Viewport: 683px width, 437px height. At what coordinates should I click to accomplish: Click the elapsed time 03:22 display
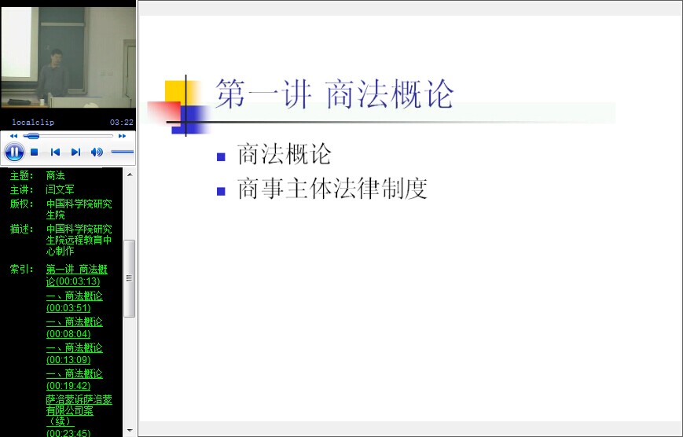[x=122, y=123]
